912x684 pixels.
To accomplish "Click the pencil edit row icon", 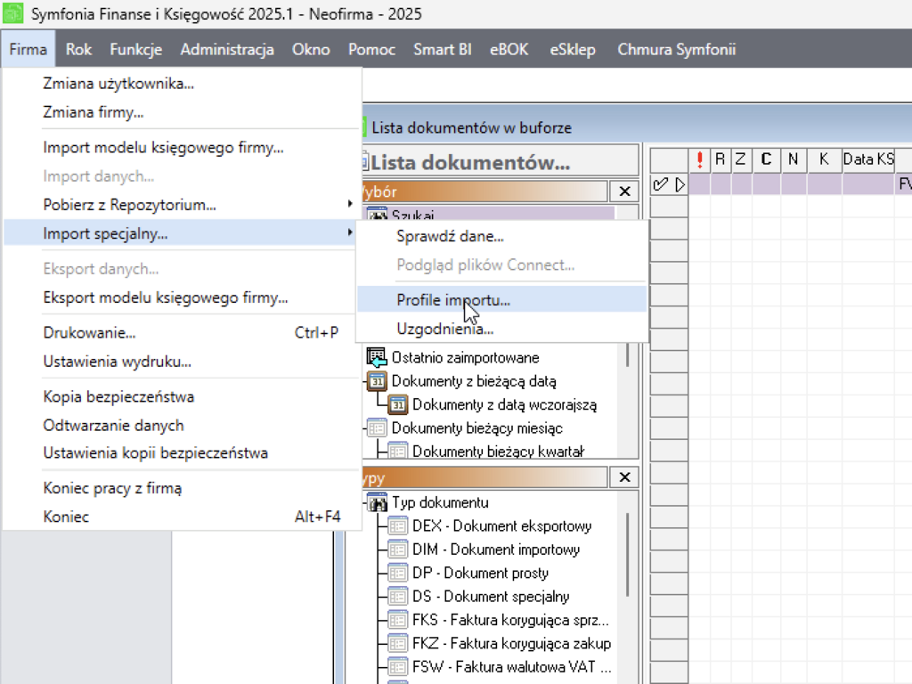I will pos(660,185).
